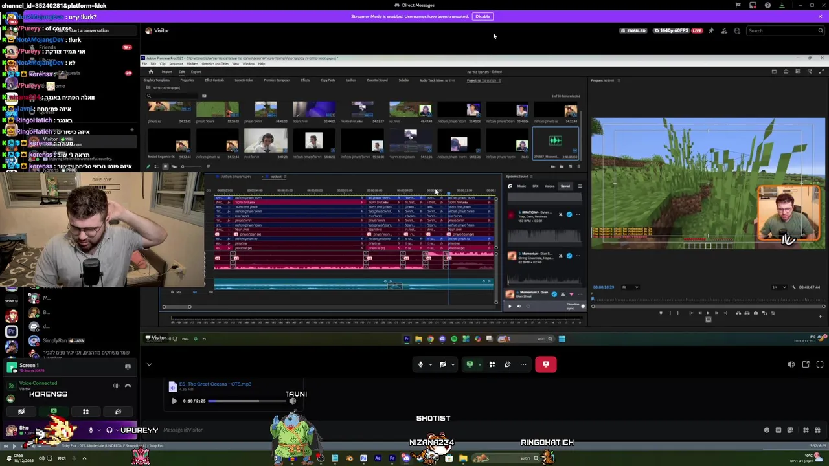Screen dimensions: 829x466
Task: Play the ES_The Great Oceans audio attachment
Action: tap(174, 401)
